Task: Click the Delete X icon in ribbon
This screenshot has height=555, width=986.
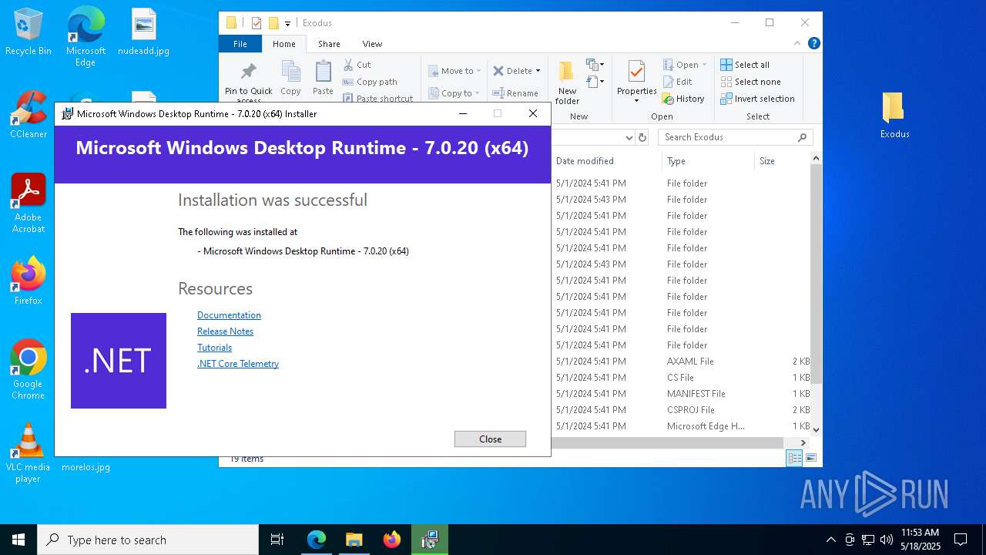Action: [x=498, y=71]
